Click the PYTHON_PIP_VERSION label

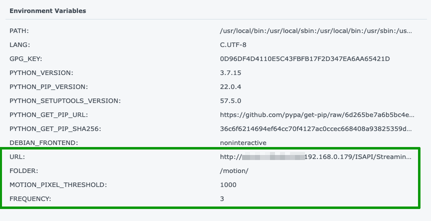(48, 87)
